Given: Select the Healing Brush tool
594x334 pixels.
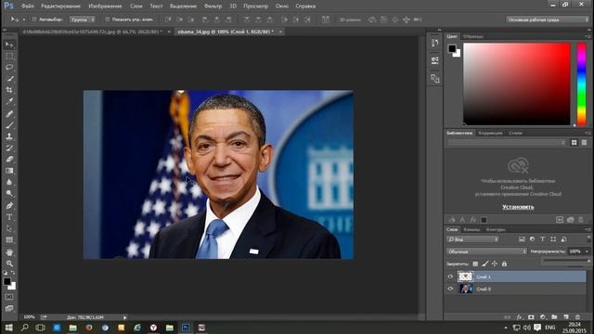Looking at the screenshot, I should click(x=9, y=113).
